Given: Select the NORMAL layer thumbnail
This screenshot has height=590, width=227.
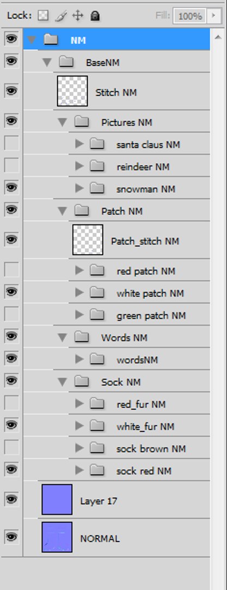Looking at the screenshot, I should pyautogui.click(x=57, y=537).
